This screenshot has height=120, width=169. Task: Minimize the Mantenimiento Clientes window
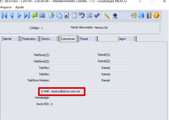pyautogui.click(x=140, y=1)
